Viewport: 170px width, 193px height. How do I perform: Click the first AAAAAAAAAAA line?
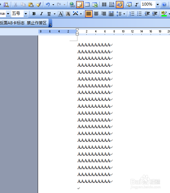[94, 45]
